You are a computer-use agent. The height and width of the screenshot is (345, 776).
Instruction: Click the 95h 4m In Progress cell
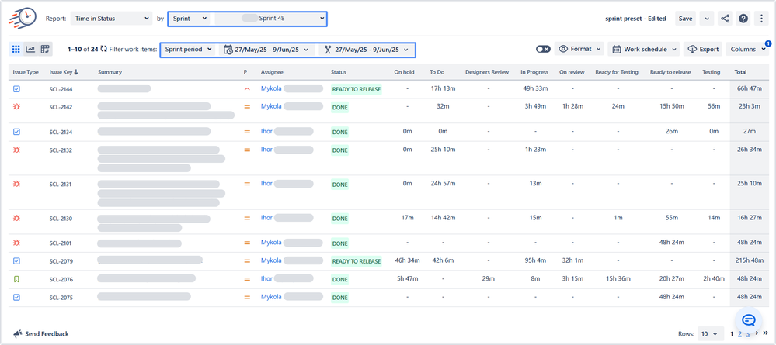tap(534, 261)
